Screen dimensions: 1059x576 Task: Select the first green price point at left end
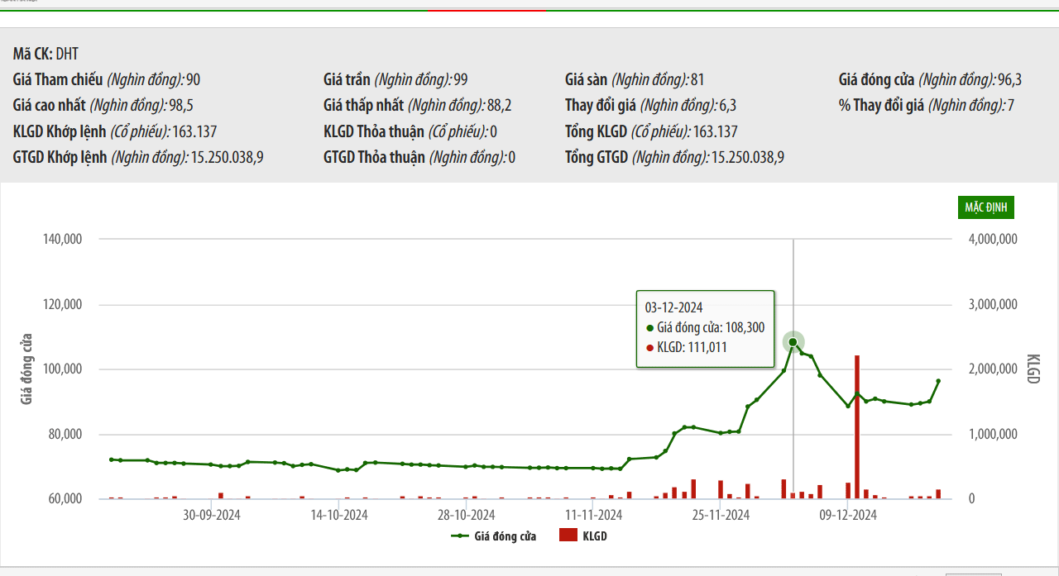click(x=111, y=459)
